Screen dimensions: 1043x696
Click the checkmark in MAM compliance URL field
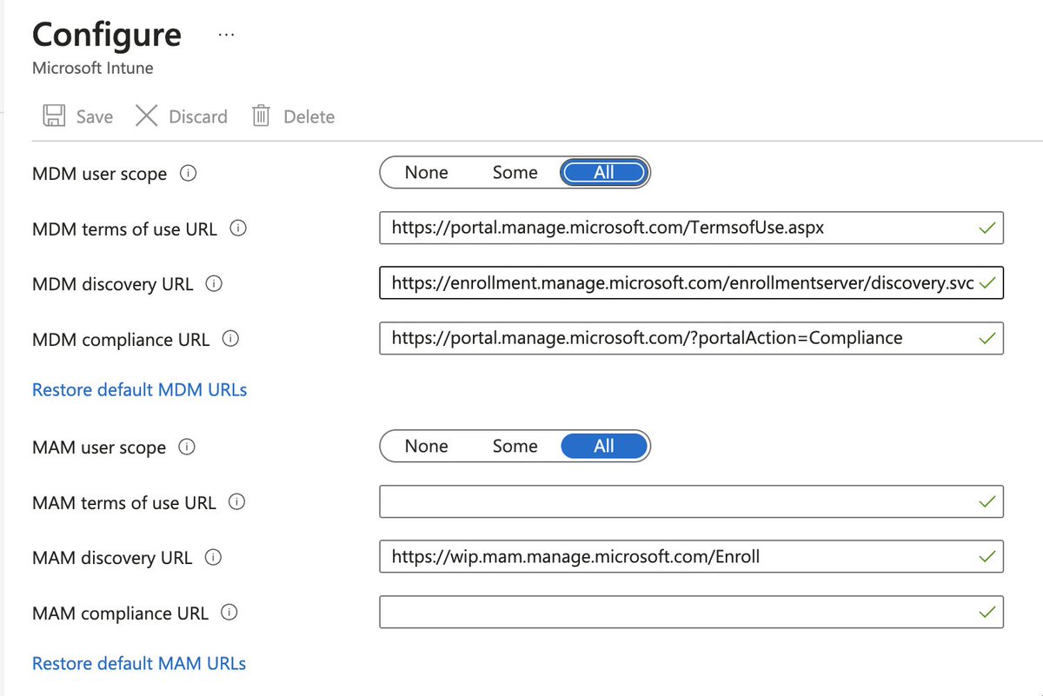coord(987,612)
